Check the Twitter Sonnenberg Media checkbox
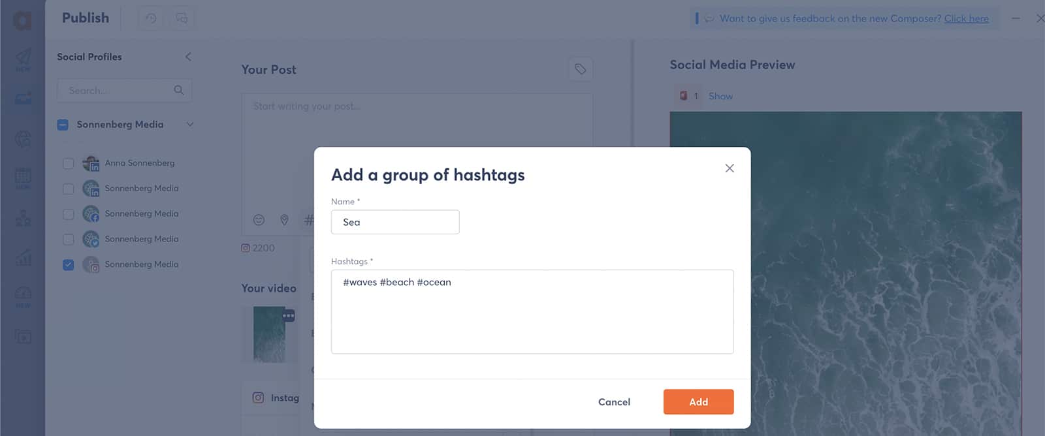 click(68, 240)
